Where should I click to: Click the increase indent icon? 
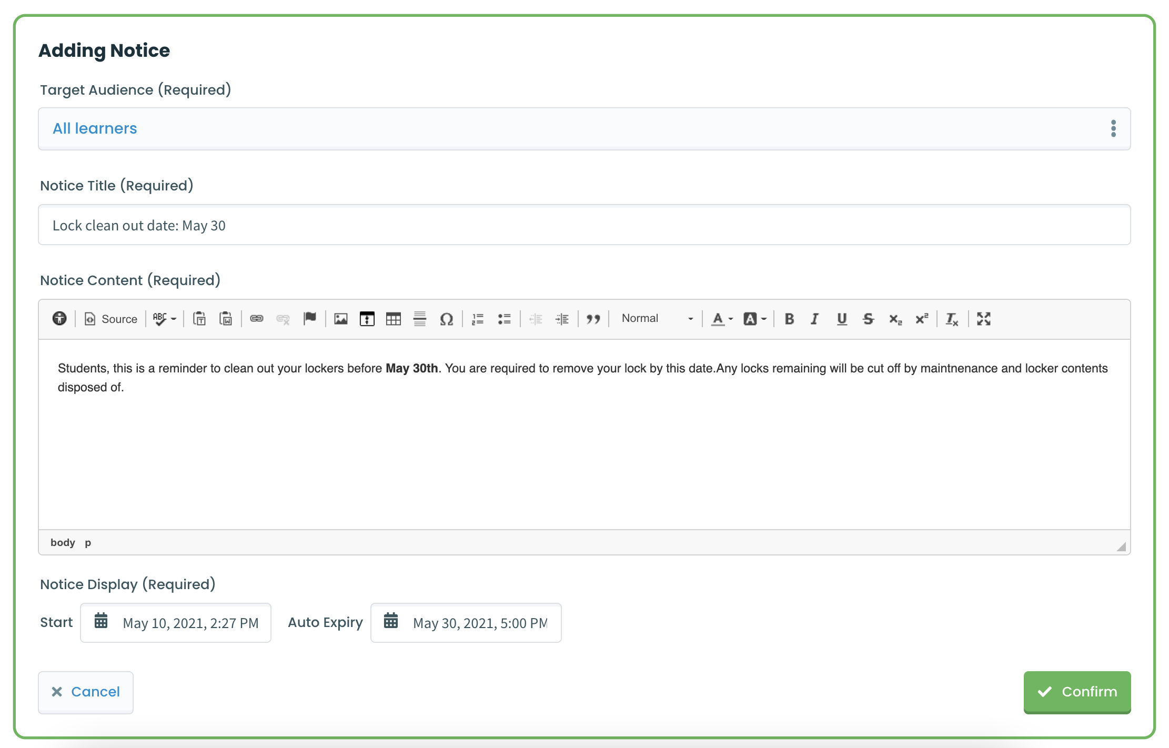point(562,319)
